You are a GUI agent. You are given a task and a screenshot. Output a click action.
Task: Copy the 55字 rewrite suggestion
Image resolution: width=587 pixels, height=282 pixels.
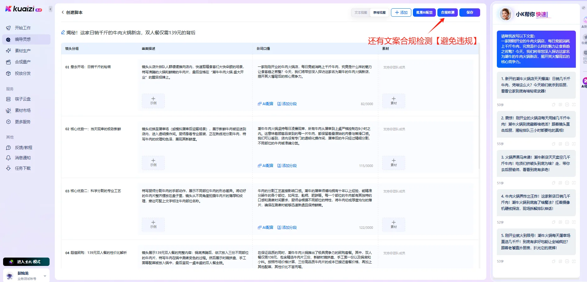[554, 144]
